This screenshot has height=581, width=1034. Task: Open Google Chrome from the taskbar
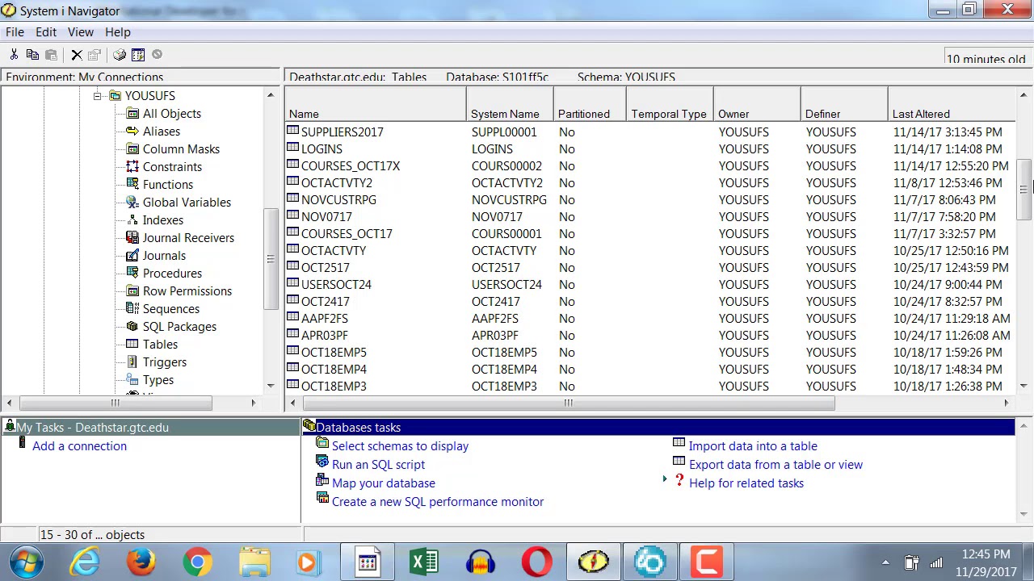coord(197,562)
